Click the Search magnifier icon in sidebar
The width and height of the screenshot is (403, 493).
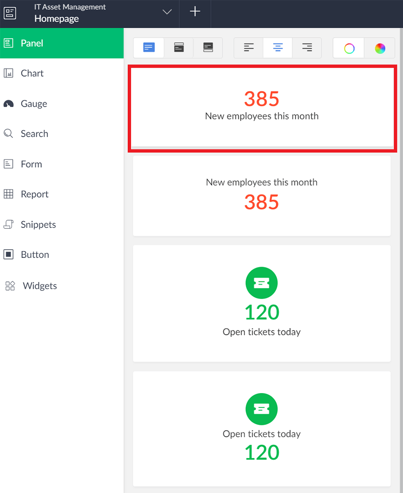click(9, 133)
